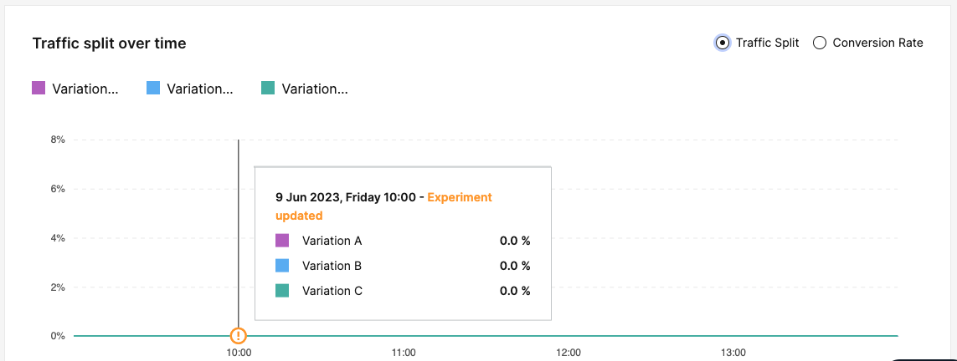The height and width of the screenshot is (361, 957).
Task: Click the purple Variation A swatch in tooltip
Action: tap(282, 241)
